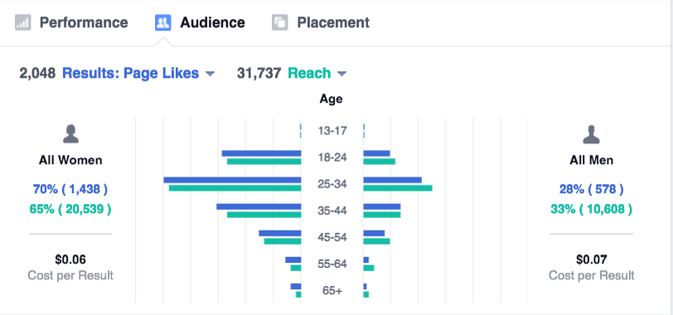This screenshot has height=315, width=673.
Task: Click the 35-44 age group label
Action: tap(332, 211)
